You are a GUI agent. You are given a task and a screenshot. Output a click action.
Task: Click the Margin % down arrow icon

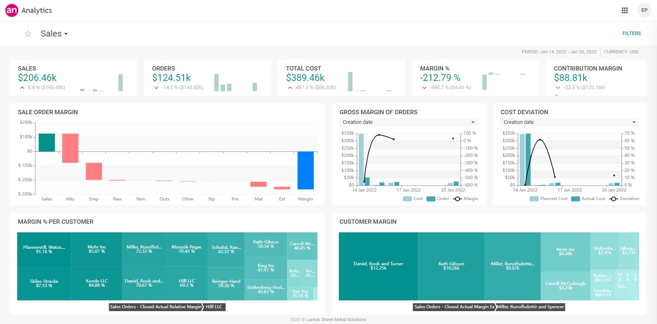[424, 87]
